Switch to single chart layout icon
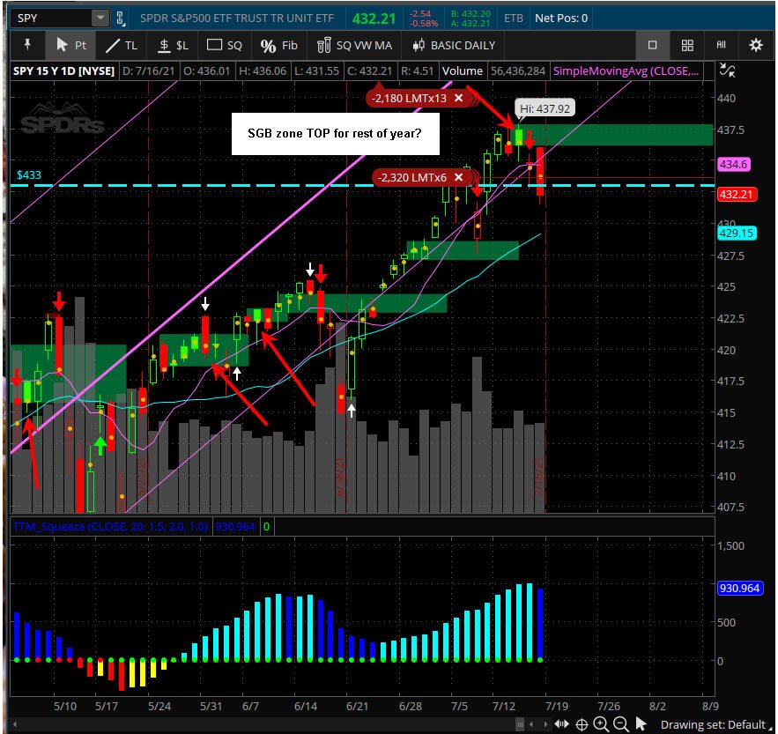 click(653, 45)
